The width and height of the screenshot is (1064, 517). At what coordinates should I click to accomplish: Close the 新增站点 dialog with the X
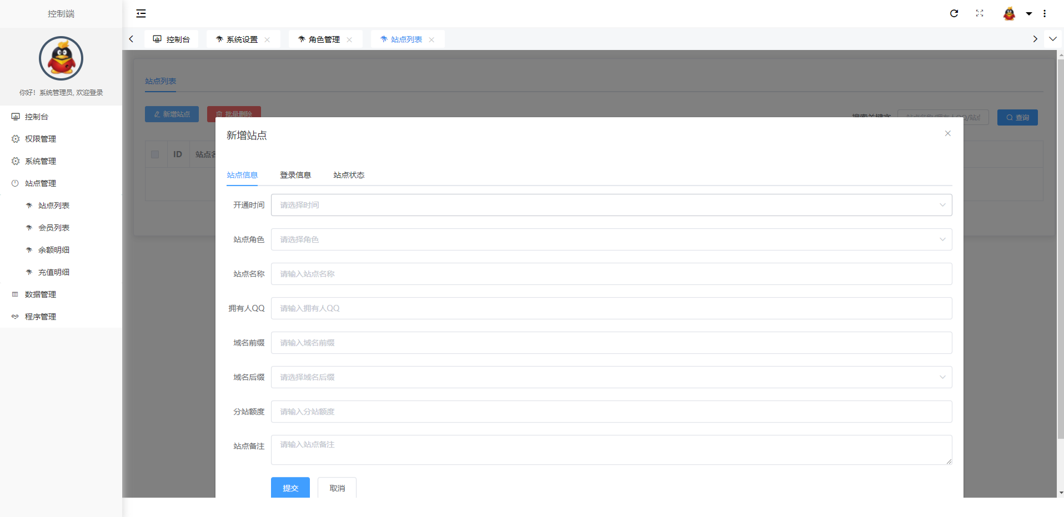point(947,133)
